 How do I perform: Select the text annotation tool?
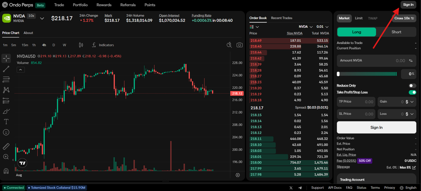click(x=6, y=122)
